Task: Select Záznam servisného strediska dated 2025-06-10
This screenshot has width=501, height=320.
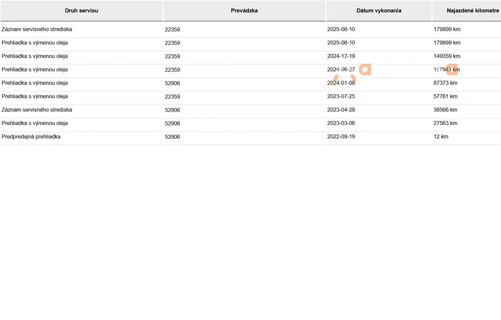Action: click(x=37, y=29)
